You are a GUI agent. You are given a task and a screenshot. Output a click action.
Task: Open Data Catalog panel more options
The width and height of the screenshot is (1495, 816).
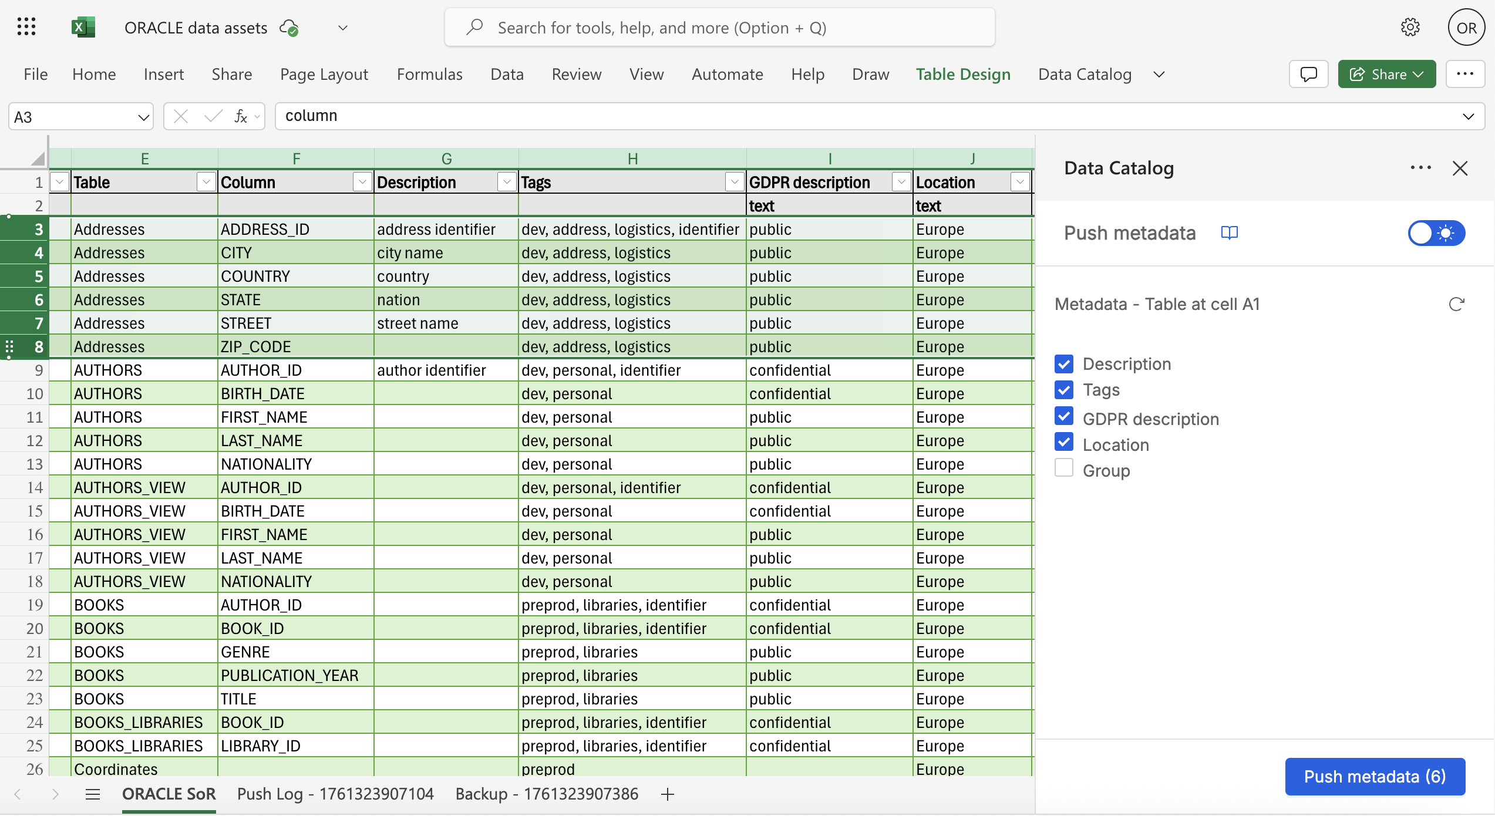(1420, 168)
